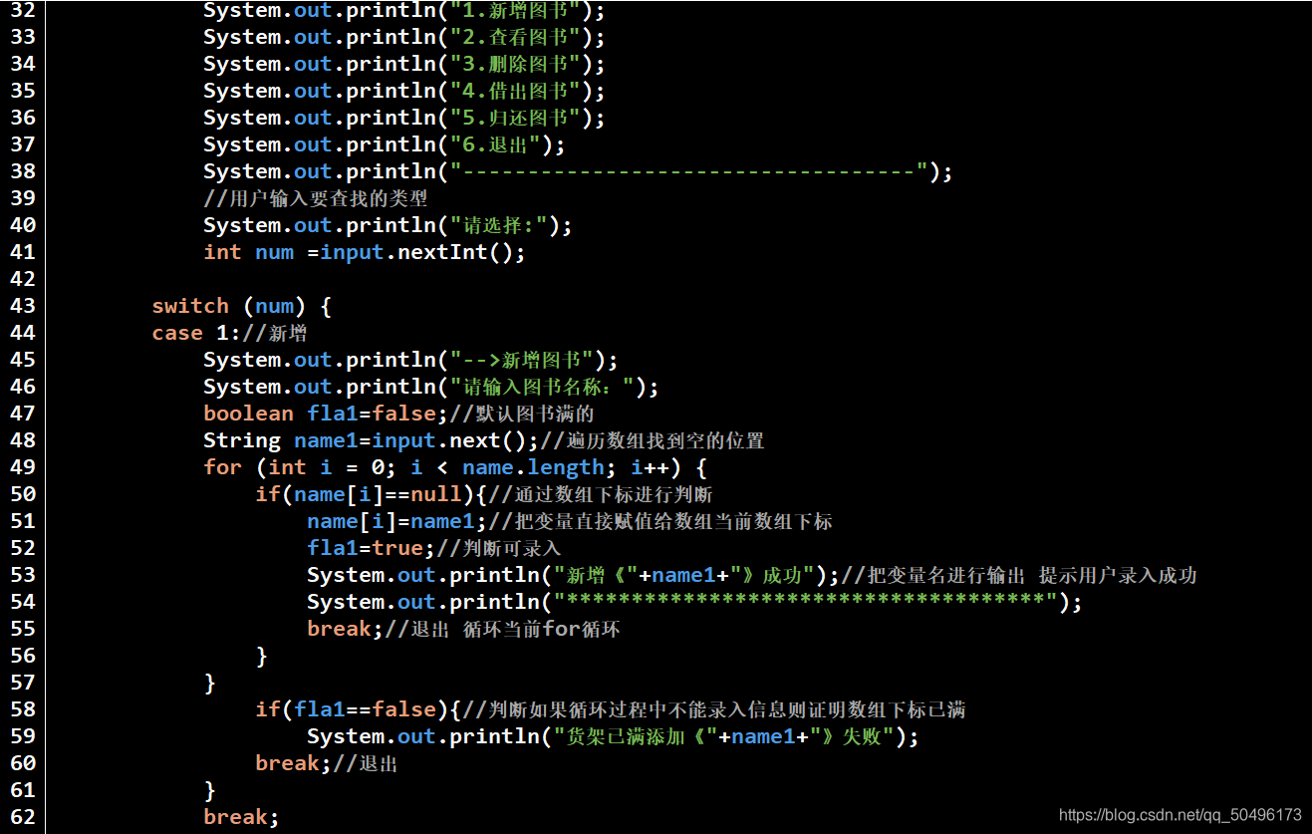
Task: Click the string "》失败"
Action: tap(850, 736)
